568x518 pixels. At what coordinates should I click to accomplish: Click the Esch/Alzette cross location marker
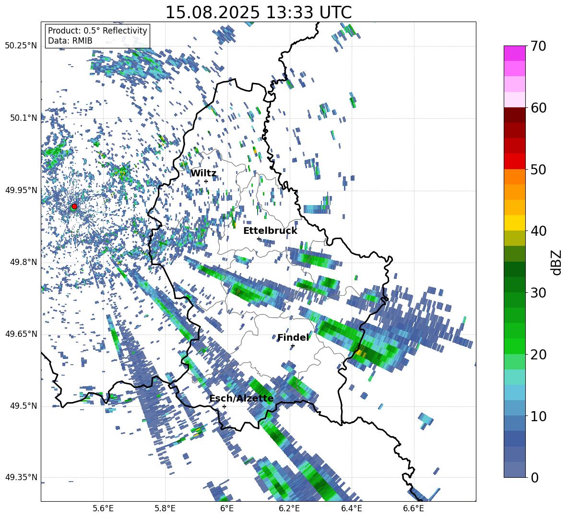[x=224, y=406]
